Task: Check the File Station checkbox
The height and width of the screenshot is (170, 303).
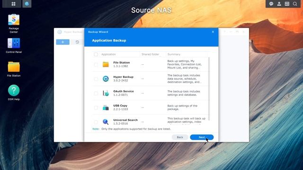Action: click(x=96, y=65)
